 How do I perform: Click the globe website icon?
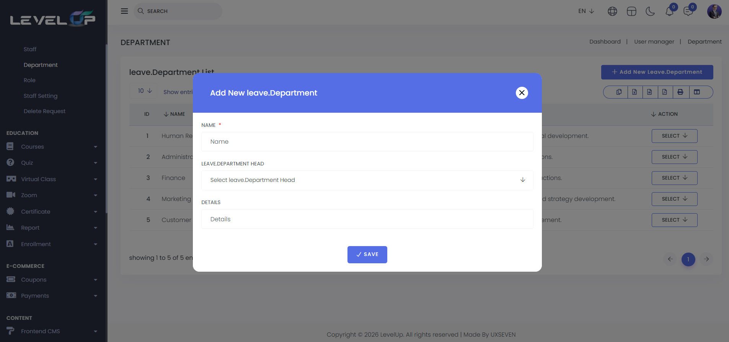[612, 11]
